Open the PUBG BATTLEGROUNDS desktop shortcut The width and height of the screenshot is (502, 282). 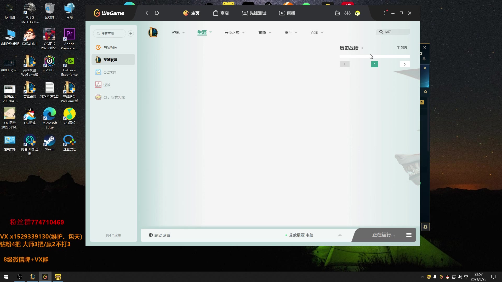click(x=30, y=13)
